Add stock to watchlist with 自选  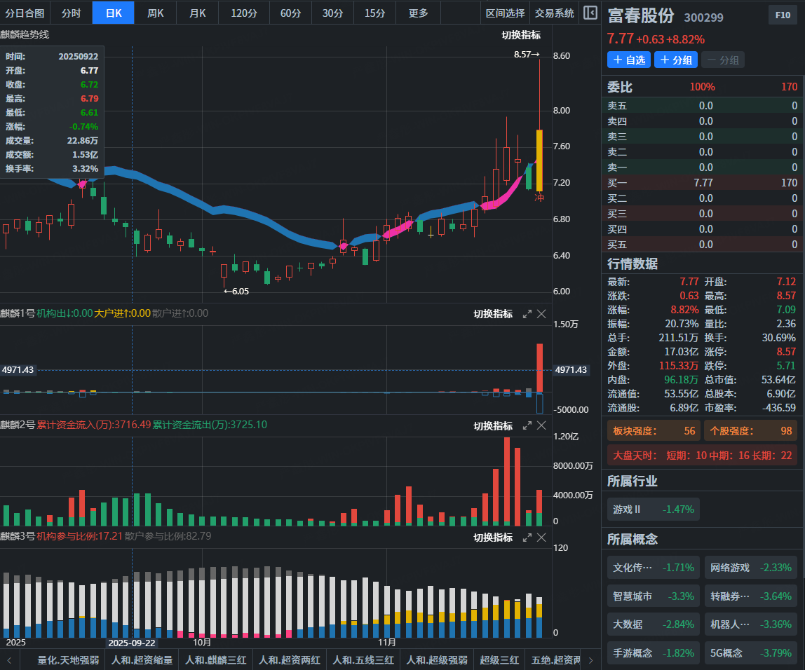[x=629, y=60]
